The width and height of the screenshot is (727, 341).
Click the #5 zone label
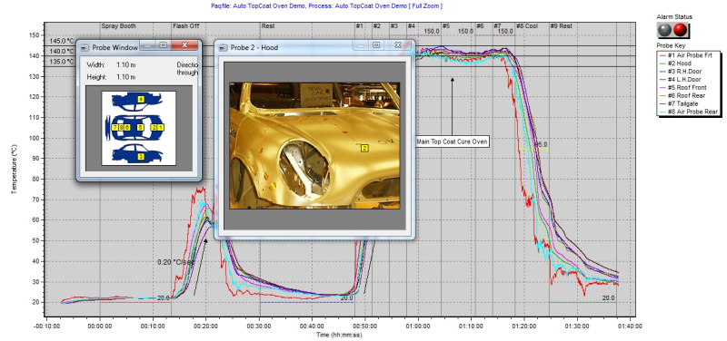point(445,26)
